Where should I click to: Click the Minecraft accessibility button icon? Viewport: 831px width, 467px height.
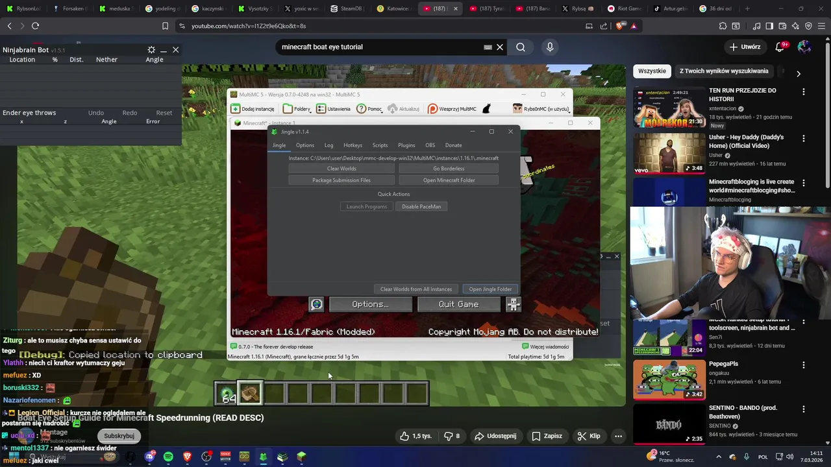pos(514,304)
